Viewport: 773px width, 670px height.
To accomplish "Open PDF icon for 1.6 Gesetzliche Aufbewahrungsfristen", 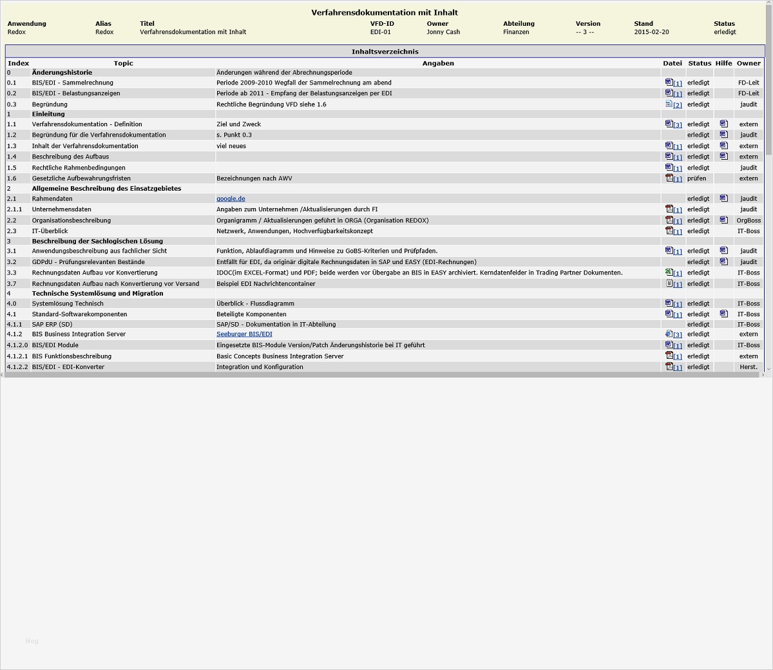I will [669, 178].
